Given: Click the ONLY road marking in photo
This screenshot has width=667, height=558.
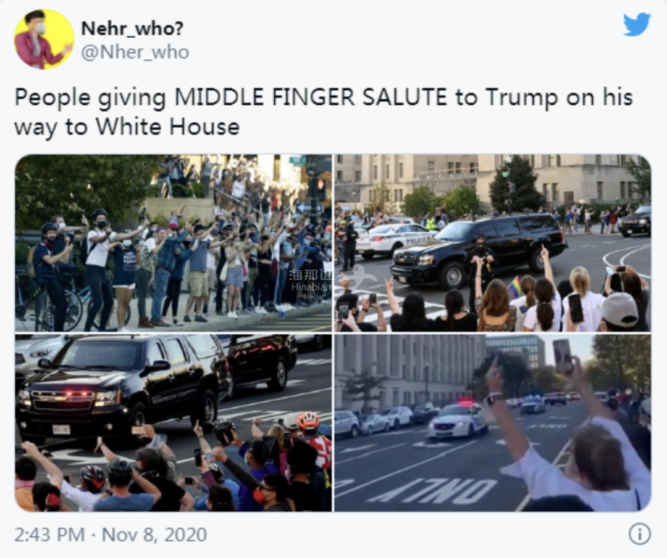Looking at the screenshot, I should click(x=433, y=490).
